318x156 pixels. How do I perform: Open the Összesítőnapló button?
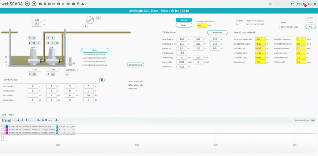(x=136, y=65)
